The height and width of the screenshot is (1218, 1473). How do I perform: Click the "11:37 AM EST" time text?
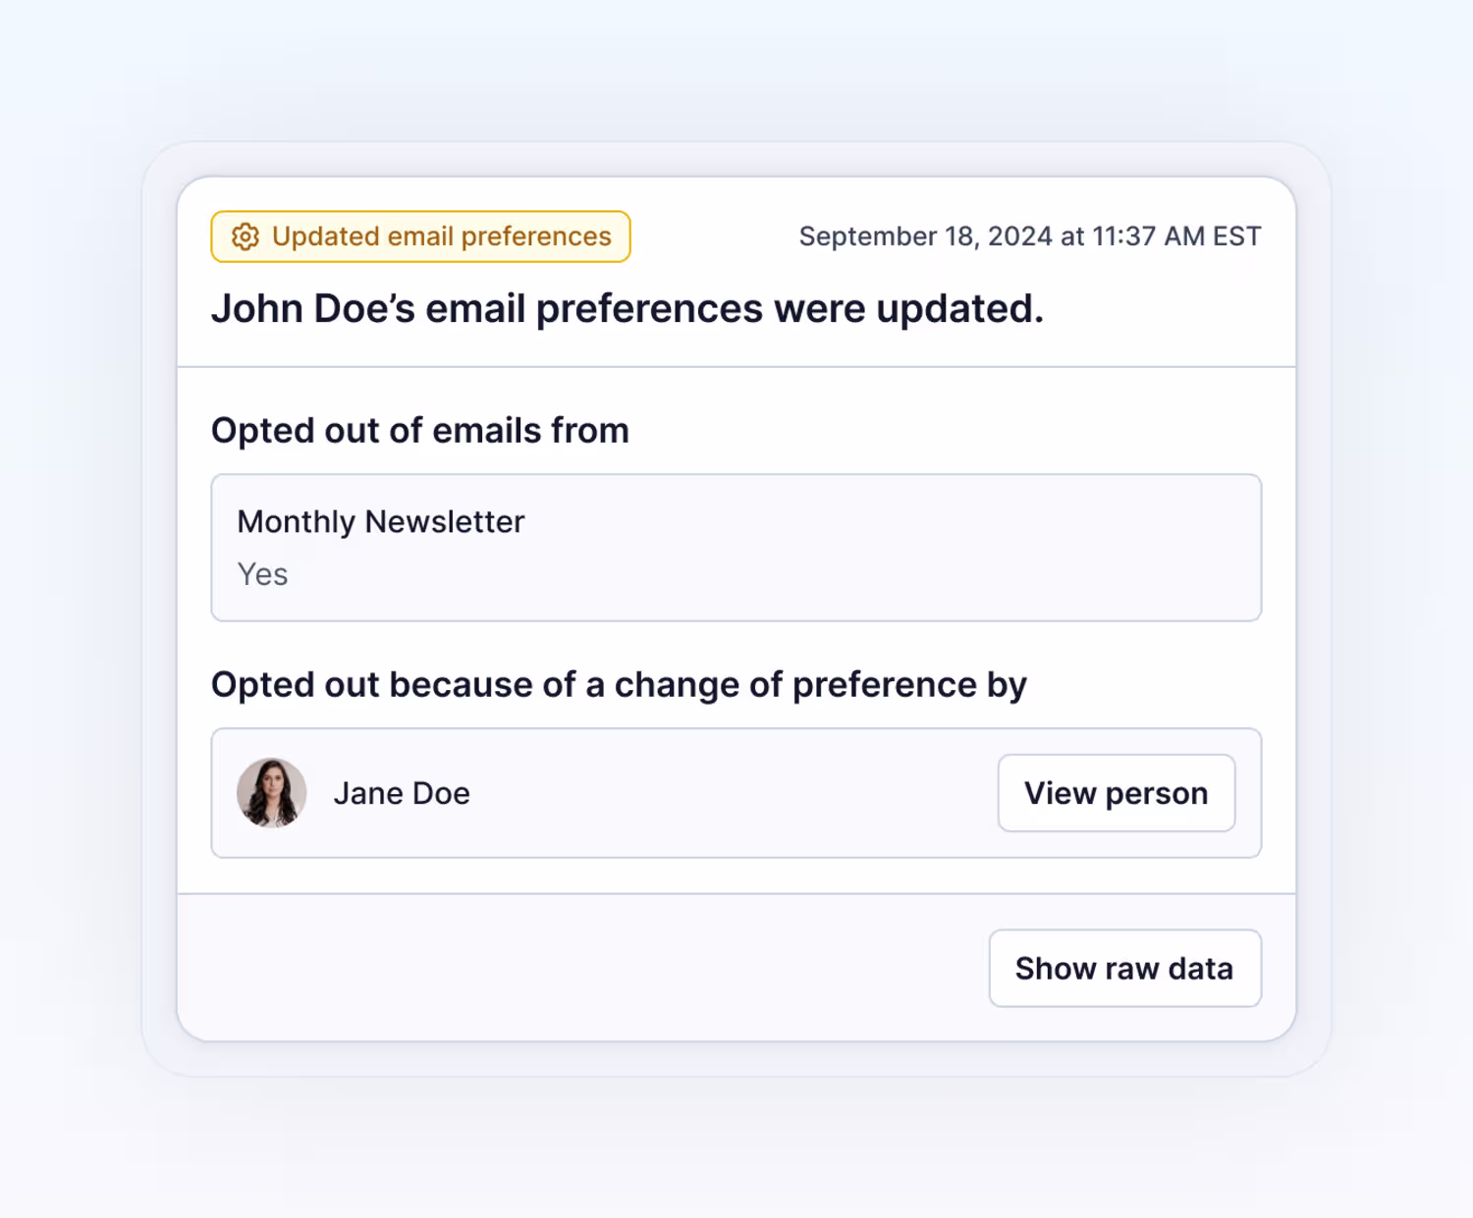(1176, 237)
